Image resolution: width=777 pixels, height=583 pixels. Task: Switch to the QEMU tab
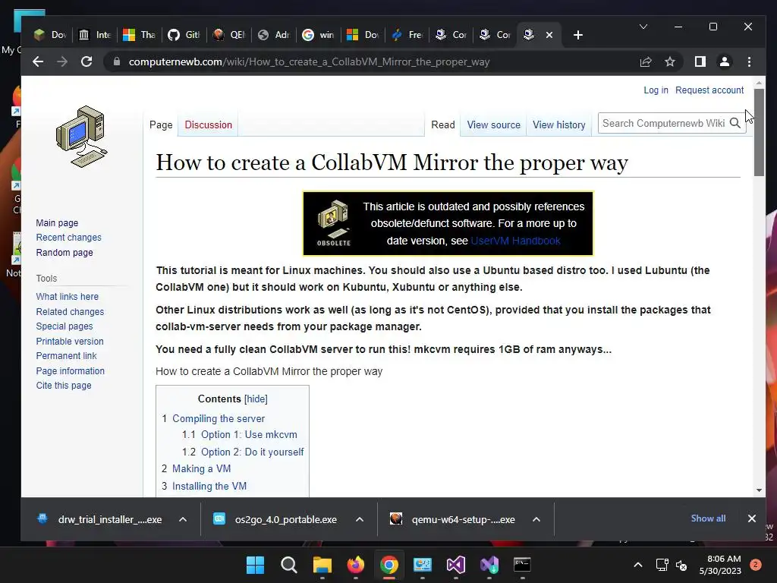pyautogui.click(x=228, y=35)
